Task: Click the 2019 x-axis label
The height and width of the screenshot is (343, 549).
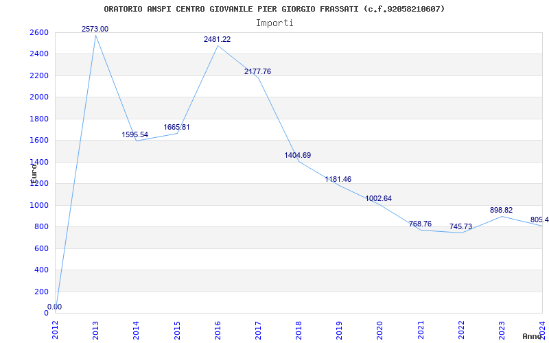Action: pos(339,330)
